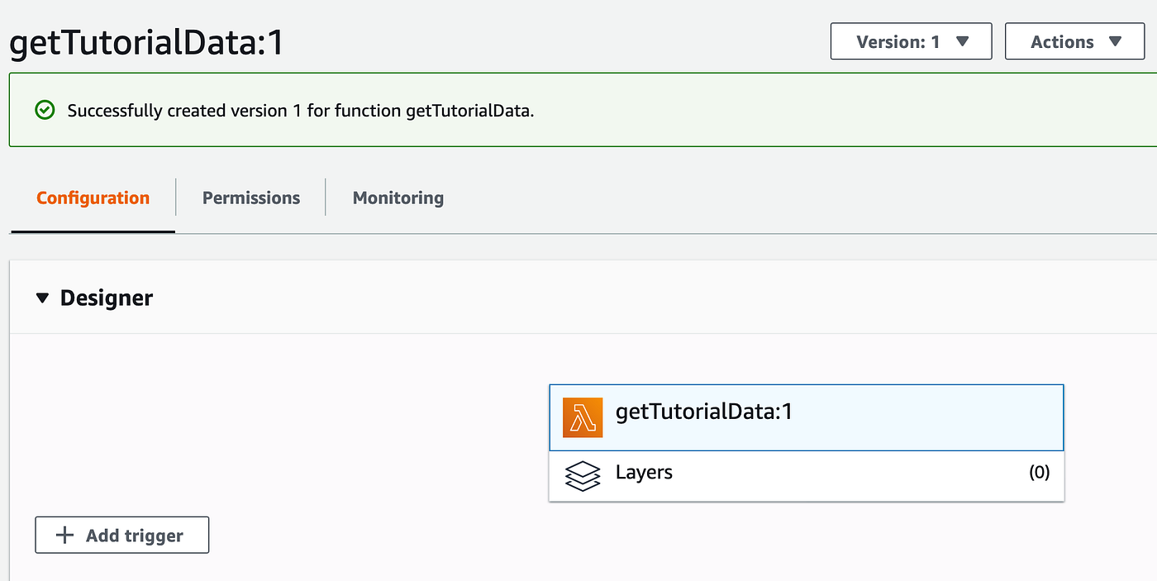1157x581 pixels.
Task: Select the Configuration tab
Action: pyautogui.click(x=92, y=198)
